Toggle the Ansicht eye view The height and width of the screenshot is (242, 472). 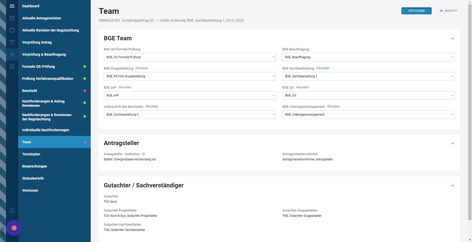448,11
